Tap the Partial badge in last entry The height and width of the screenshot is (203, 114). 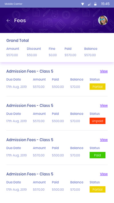tap(97, 190)
